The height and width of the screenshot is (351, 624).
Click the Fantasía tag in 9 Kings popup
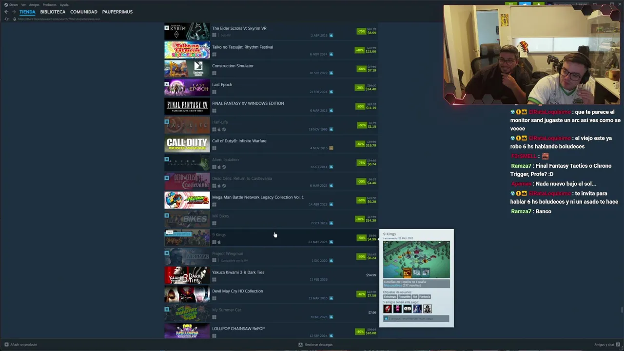click(425, 296)
